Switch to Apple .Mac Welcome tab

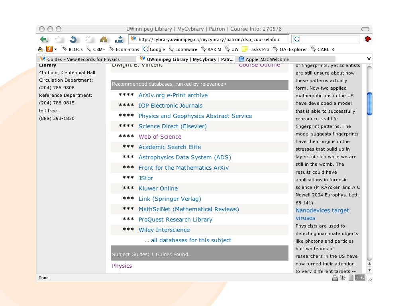285,59
